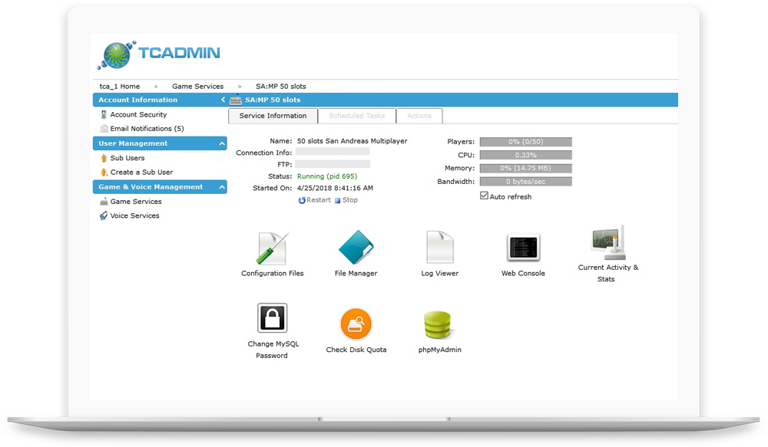
Task: Open Email Notifications (5) link
Action: (x=147, y=129)
